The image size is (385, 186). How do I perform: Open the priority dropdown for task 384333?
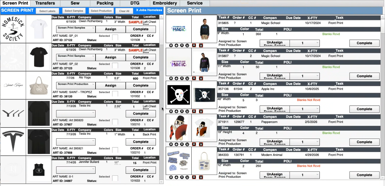pyautogui.click(x=305, y=175)
